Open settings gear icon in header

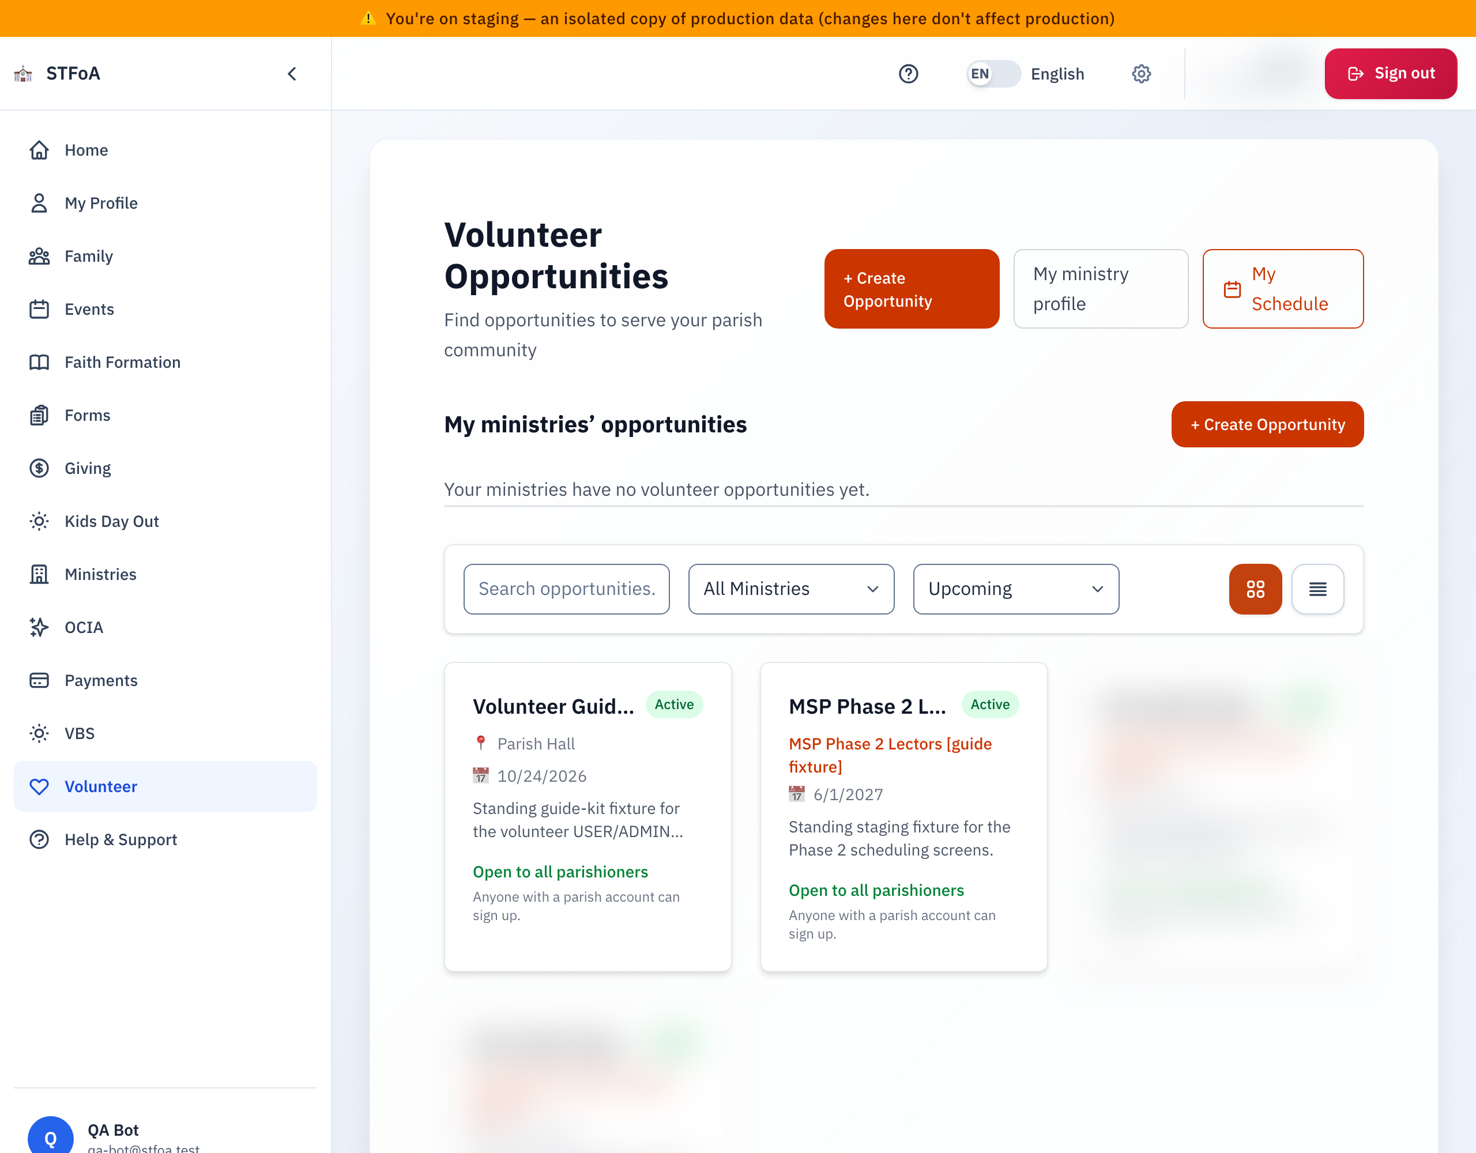tap(1142, 74)
